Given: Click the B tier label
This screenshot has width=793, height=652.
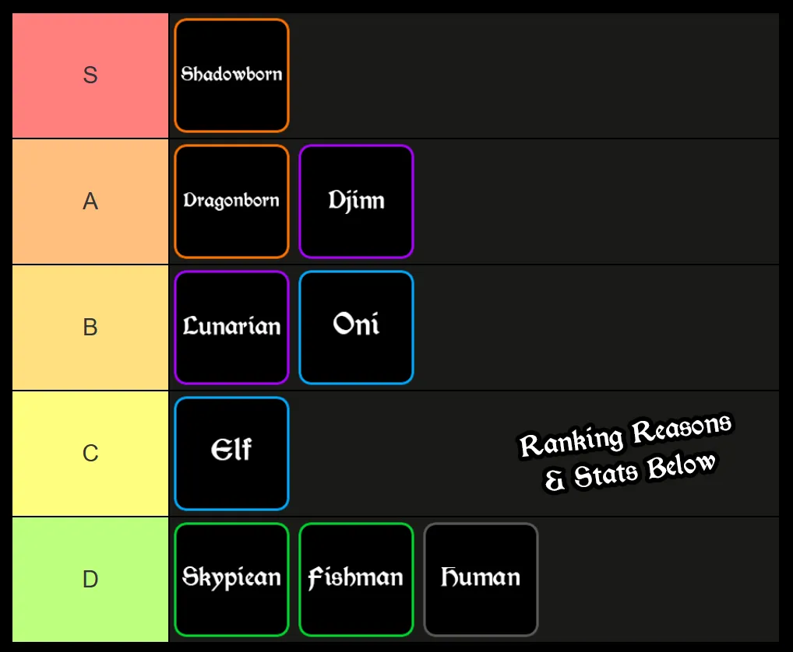Looking at the screenshot, I should [90, 328].
